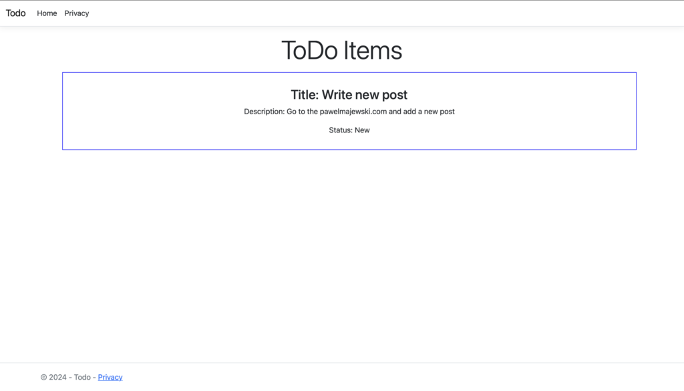Click the pawelmajewski.com text in the description
Image resolution: width=684 pixels, height=391 pixels.
click(353, 112)
